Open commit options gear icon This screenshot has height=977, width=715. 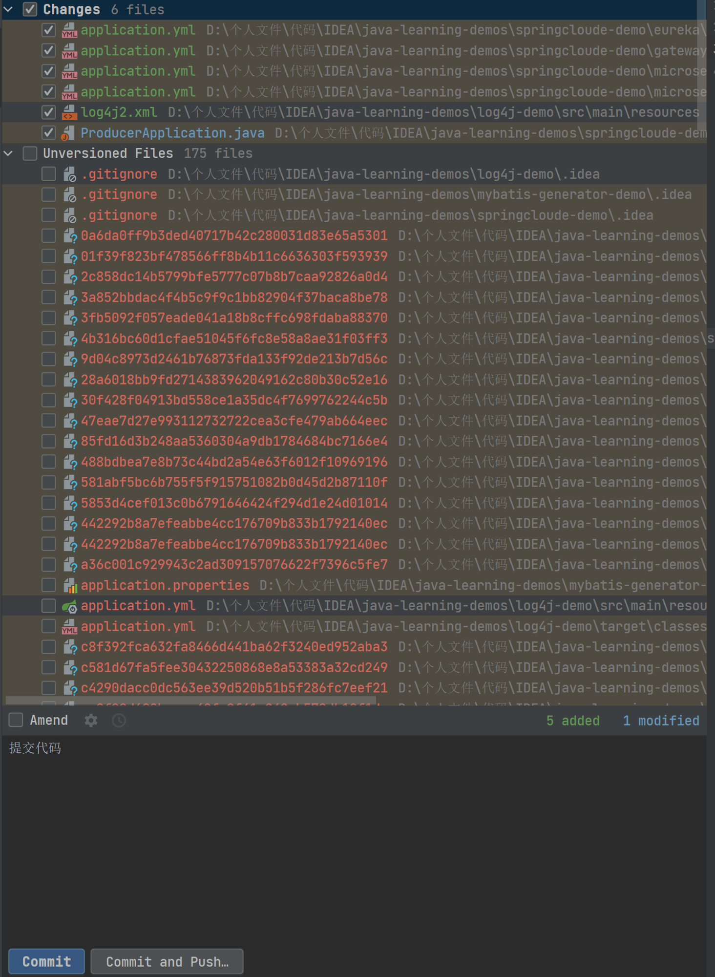click(91, 721)
